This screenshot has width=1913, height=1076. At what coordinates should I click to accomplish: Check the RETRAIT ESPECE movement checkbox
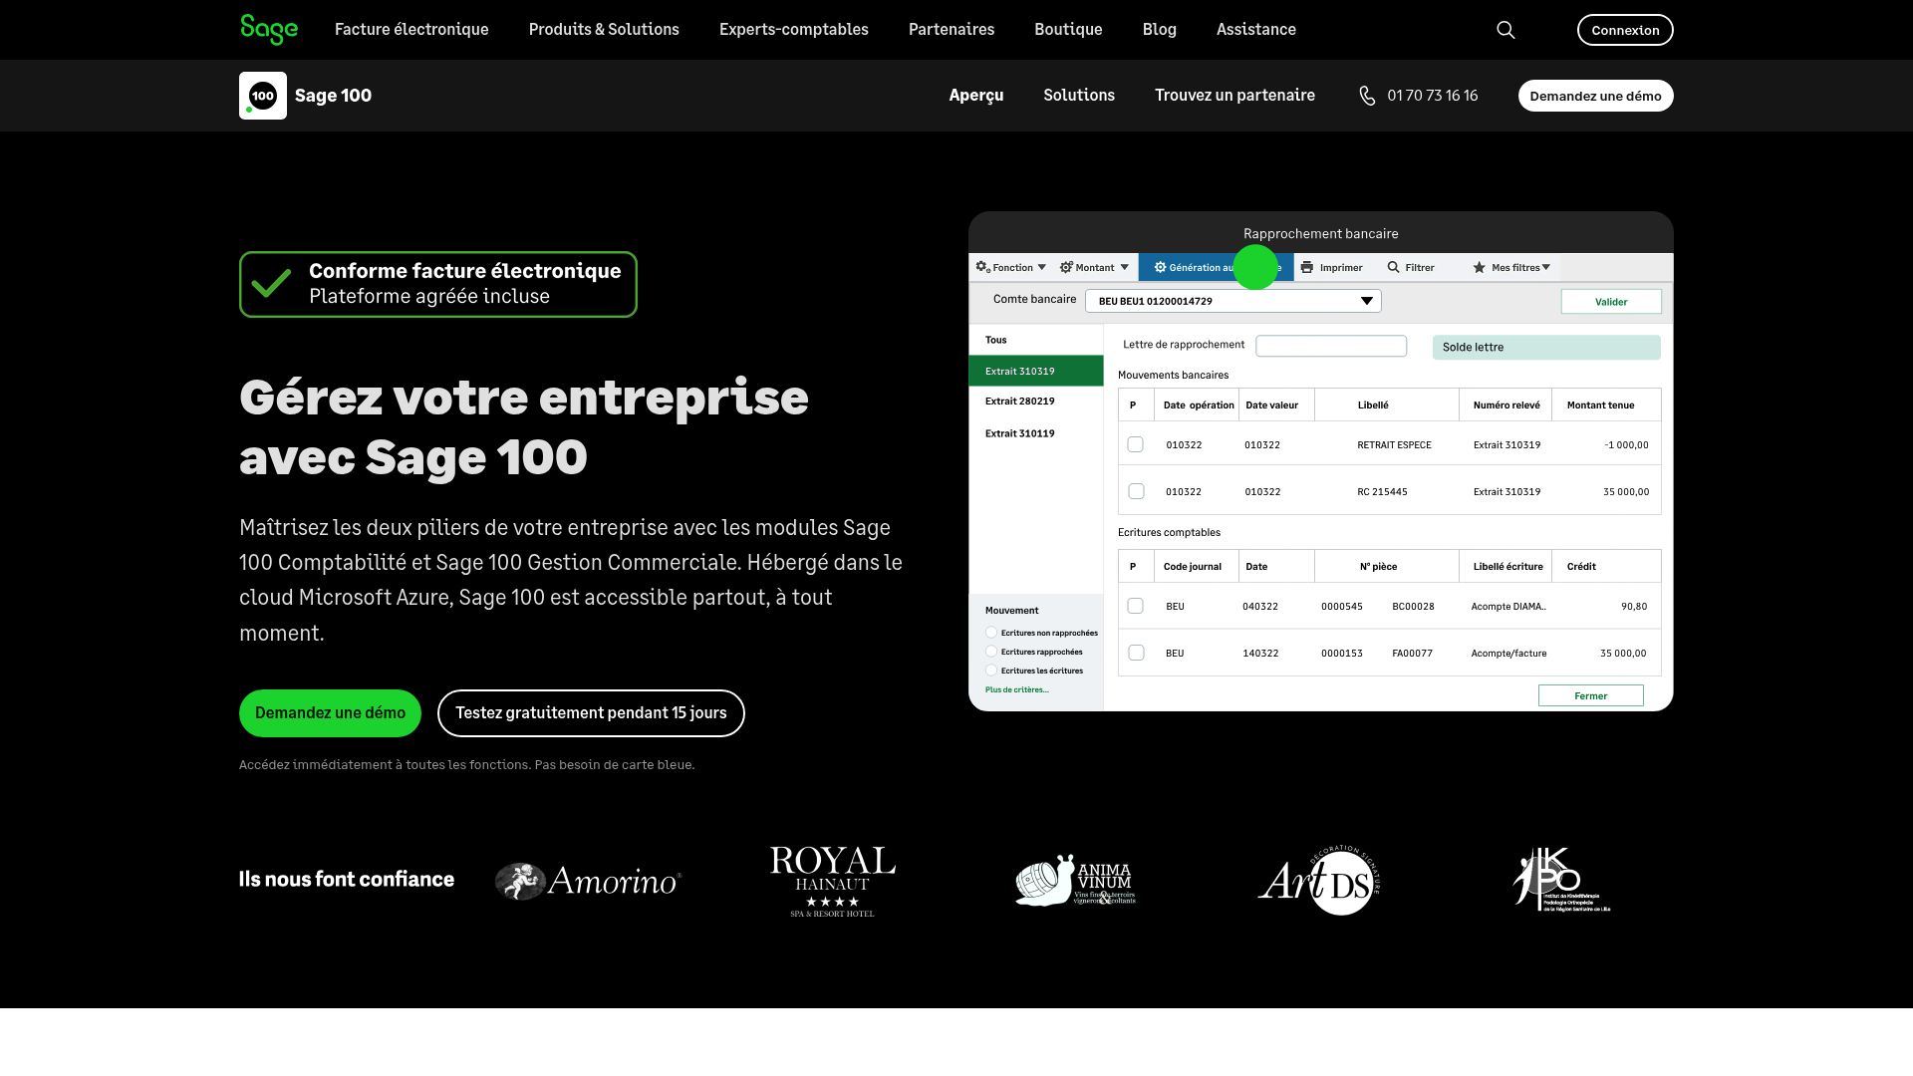pyautogui.click(x=1136, y=444)
